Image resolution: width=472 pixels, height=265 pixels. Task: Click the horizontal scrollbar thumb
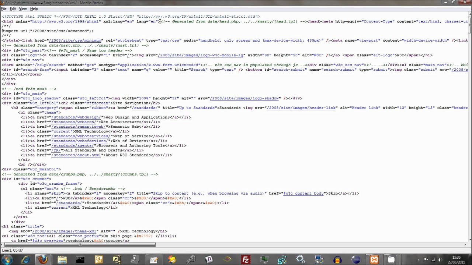[79, 245]
